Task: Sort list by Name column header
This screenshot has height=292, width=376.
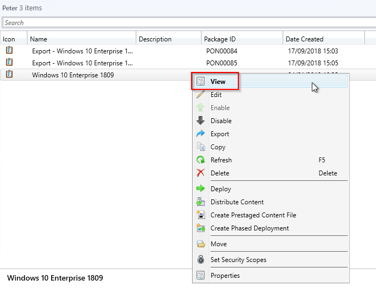Action: [x=82, y=39]
